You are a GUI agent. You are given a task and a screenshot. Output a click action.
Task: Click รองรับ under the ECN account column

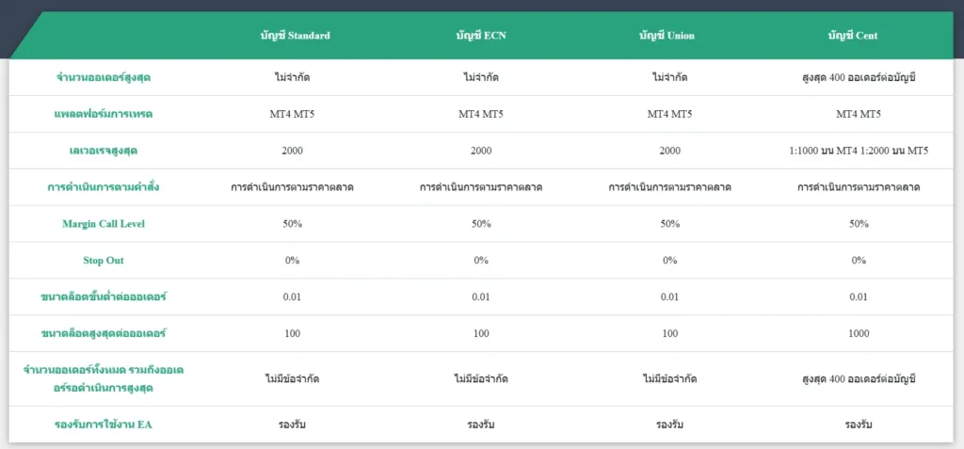pos(481,425)
